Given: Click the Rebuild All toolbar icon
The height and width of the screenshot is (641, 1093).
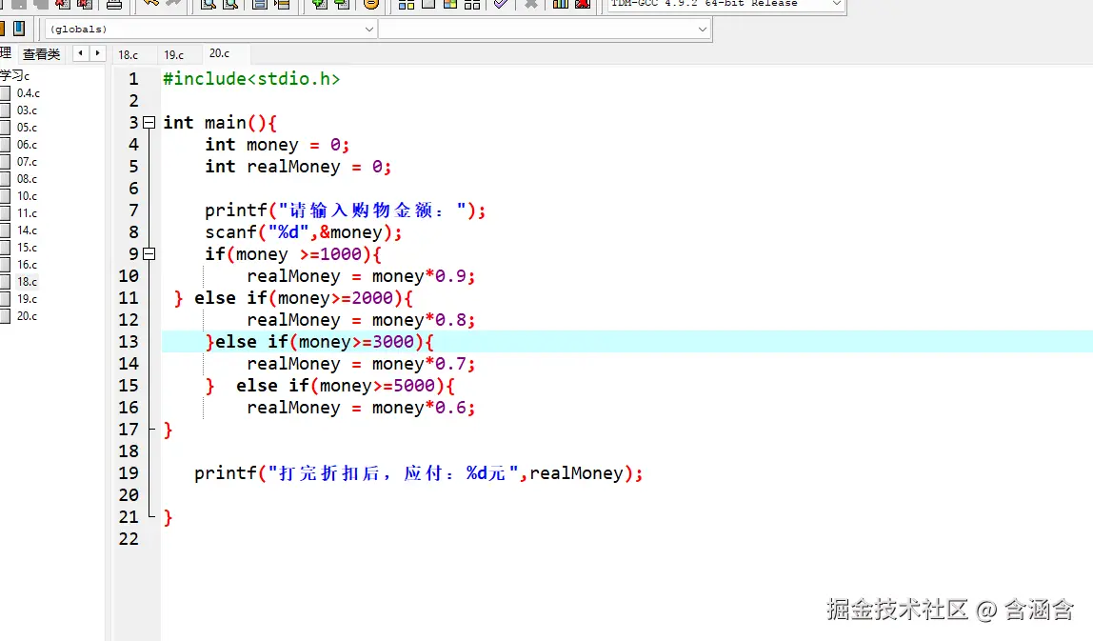Looking at the screenshot, I should pos(472,4).
